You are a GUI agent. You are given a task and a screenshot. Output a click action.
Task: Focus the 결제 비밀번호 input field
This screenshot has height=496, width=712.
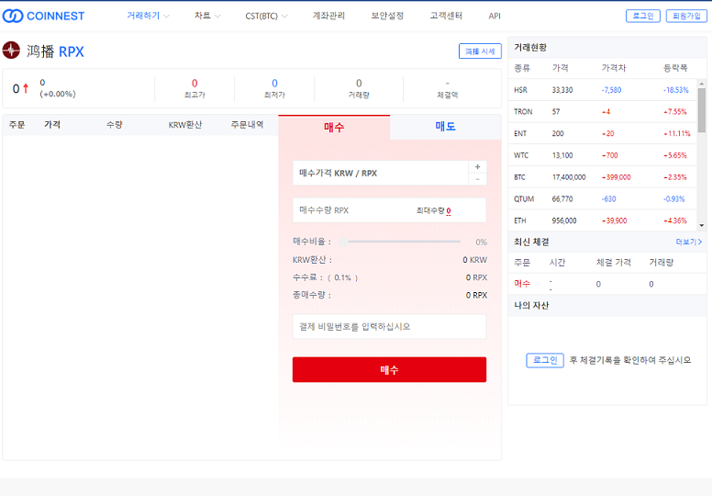click(x=389, y=326)
